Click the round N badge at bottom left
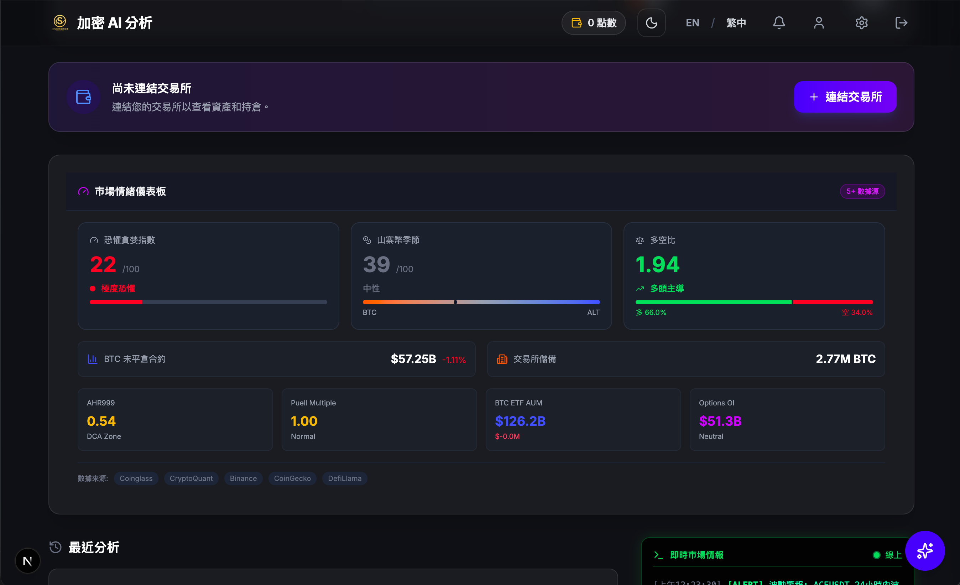Viewport: 960px width, 585px height. point(27,561)
